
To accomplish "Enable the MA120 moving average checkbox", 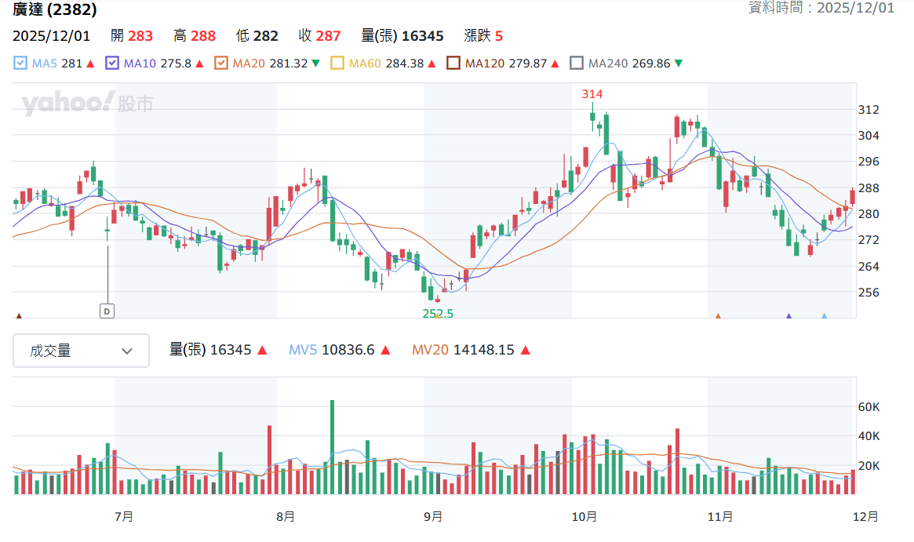I will (453, 63).
